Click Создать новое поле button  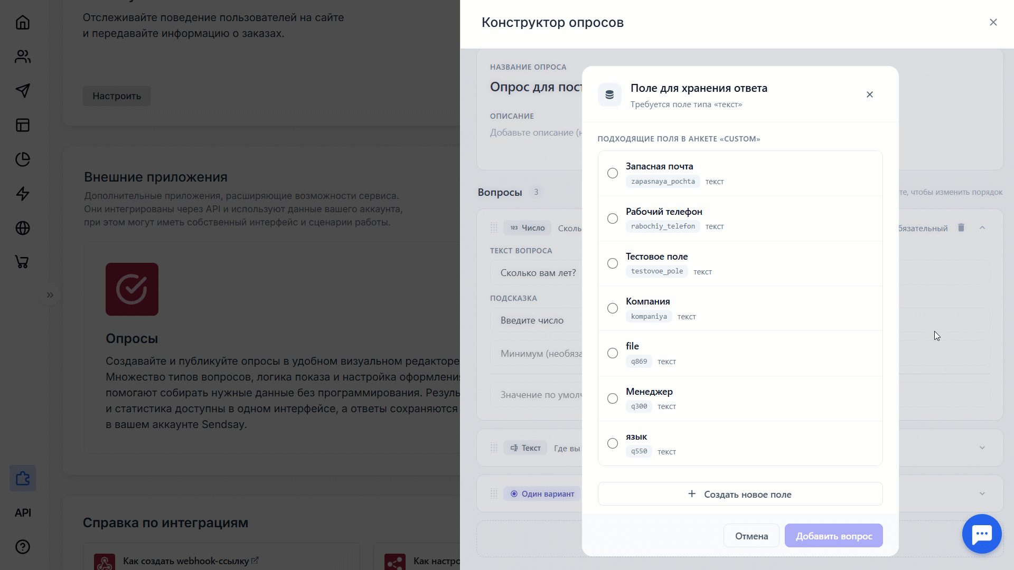coord(740,494)
